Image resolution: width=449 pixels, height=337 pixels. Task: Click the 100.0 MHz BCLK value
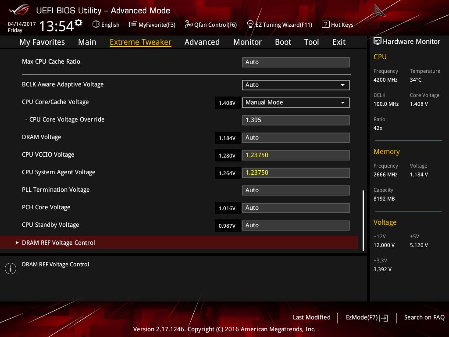click(x=386, y=104)
